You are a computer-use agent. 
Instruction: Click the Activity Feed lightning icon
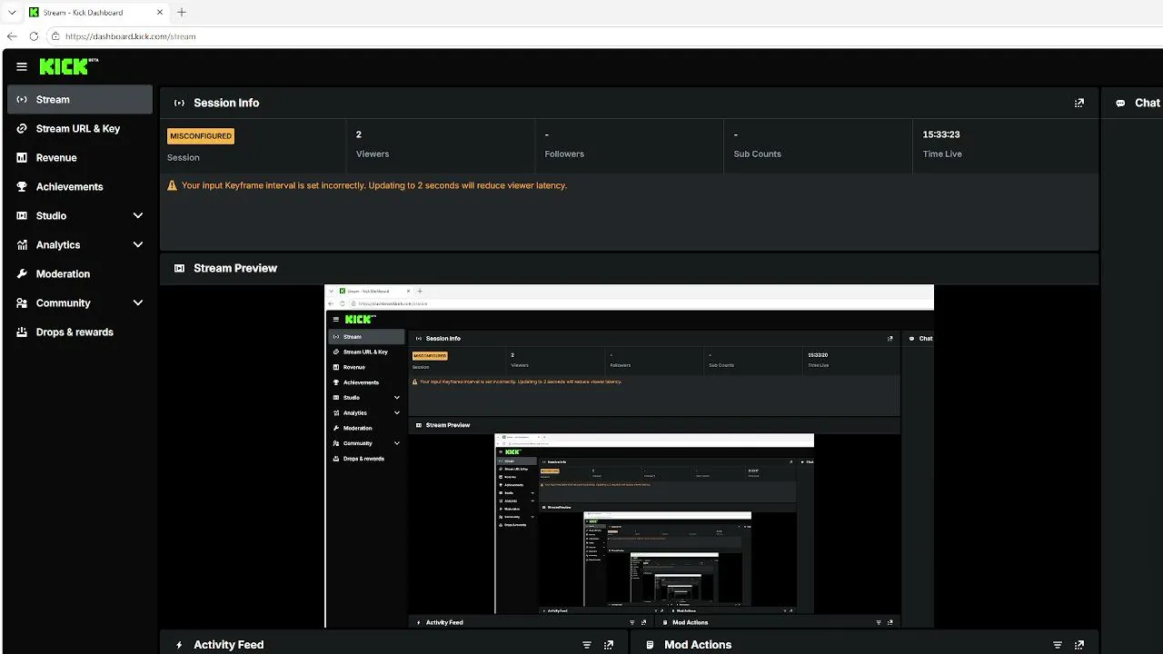coord(179,645)
